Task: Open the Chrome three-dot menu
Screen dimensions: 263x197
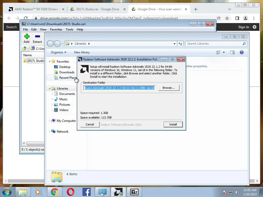Action: (x=254, y=18)
